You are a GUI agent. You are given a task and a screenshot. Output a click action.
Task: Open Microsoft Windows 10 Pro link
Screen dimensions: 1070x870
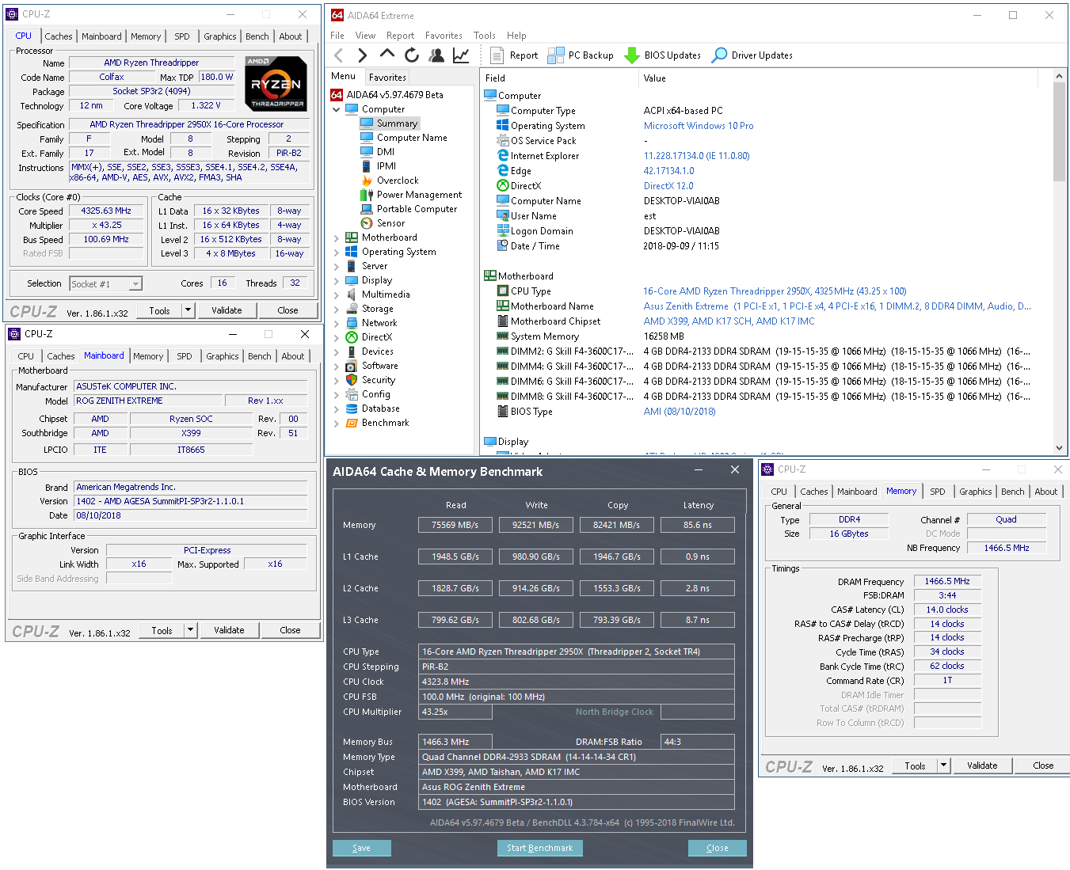(699, 126)
